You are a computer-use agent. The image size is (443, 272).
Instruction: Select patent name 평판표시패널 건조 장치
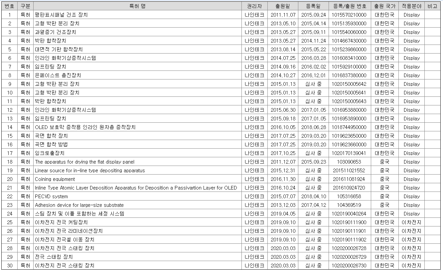[61, 15]
